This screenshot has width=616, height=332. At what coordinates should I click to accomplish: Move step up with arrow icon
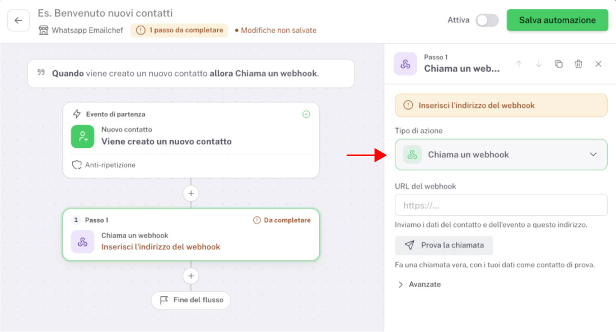(519, 64)
